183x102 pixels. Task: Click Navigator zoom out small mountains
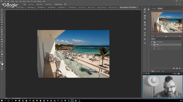(x=157, y=36)
